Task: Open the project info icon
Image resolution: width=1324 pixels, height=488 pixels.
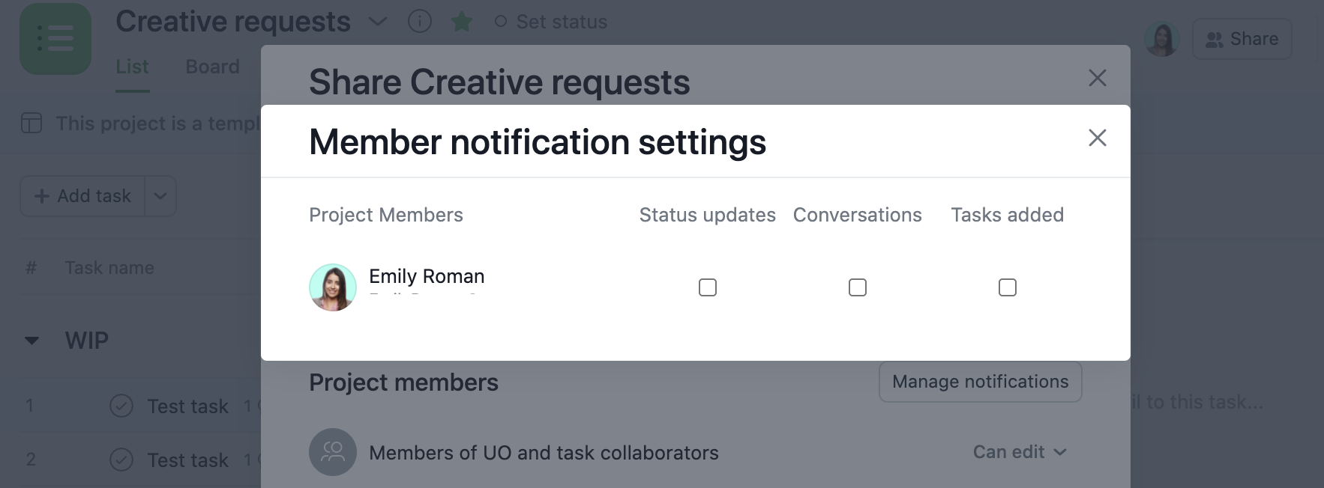Action: (420, 22)
